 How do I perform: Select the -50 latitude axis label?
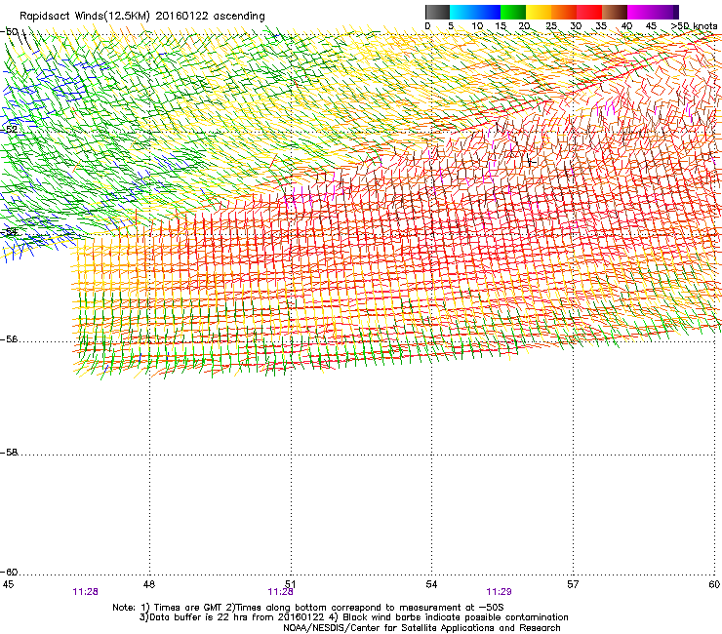pos(9,32)
